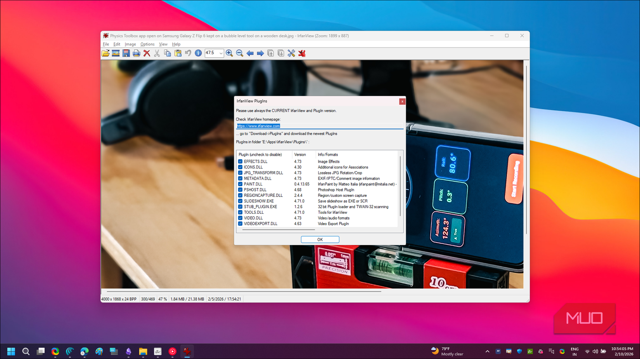This screenshot has height=359, width=640.
Task: Delete the file with the red X icon
Action: pyautogui.click(x=147, y=53)
